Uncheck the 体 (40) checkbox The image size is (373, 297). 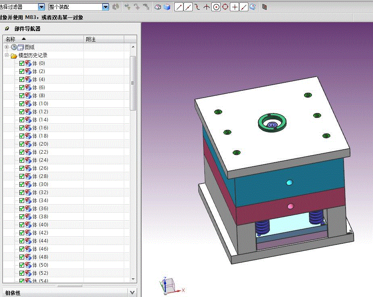click(22, 225)
